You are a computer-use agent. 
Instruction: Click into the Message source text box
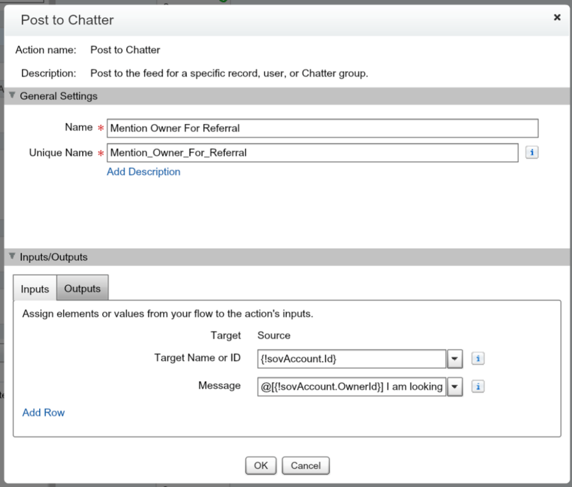click(351, 387)
